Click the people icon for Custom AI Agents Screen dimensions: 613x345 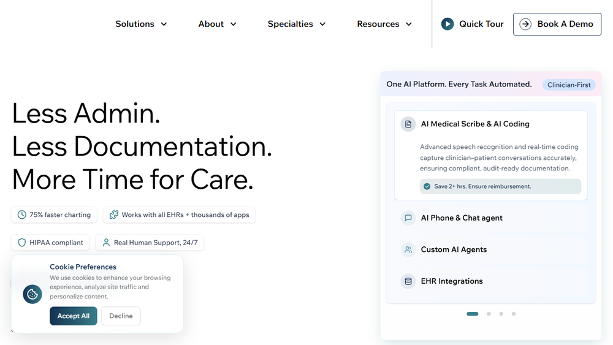(408, 249)
